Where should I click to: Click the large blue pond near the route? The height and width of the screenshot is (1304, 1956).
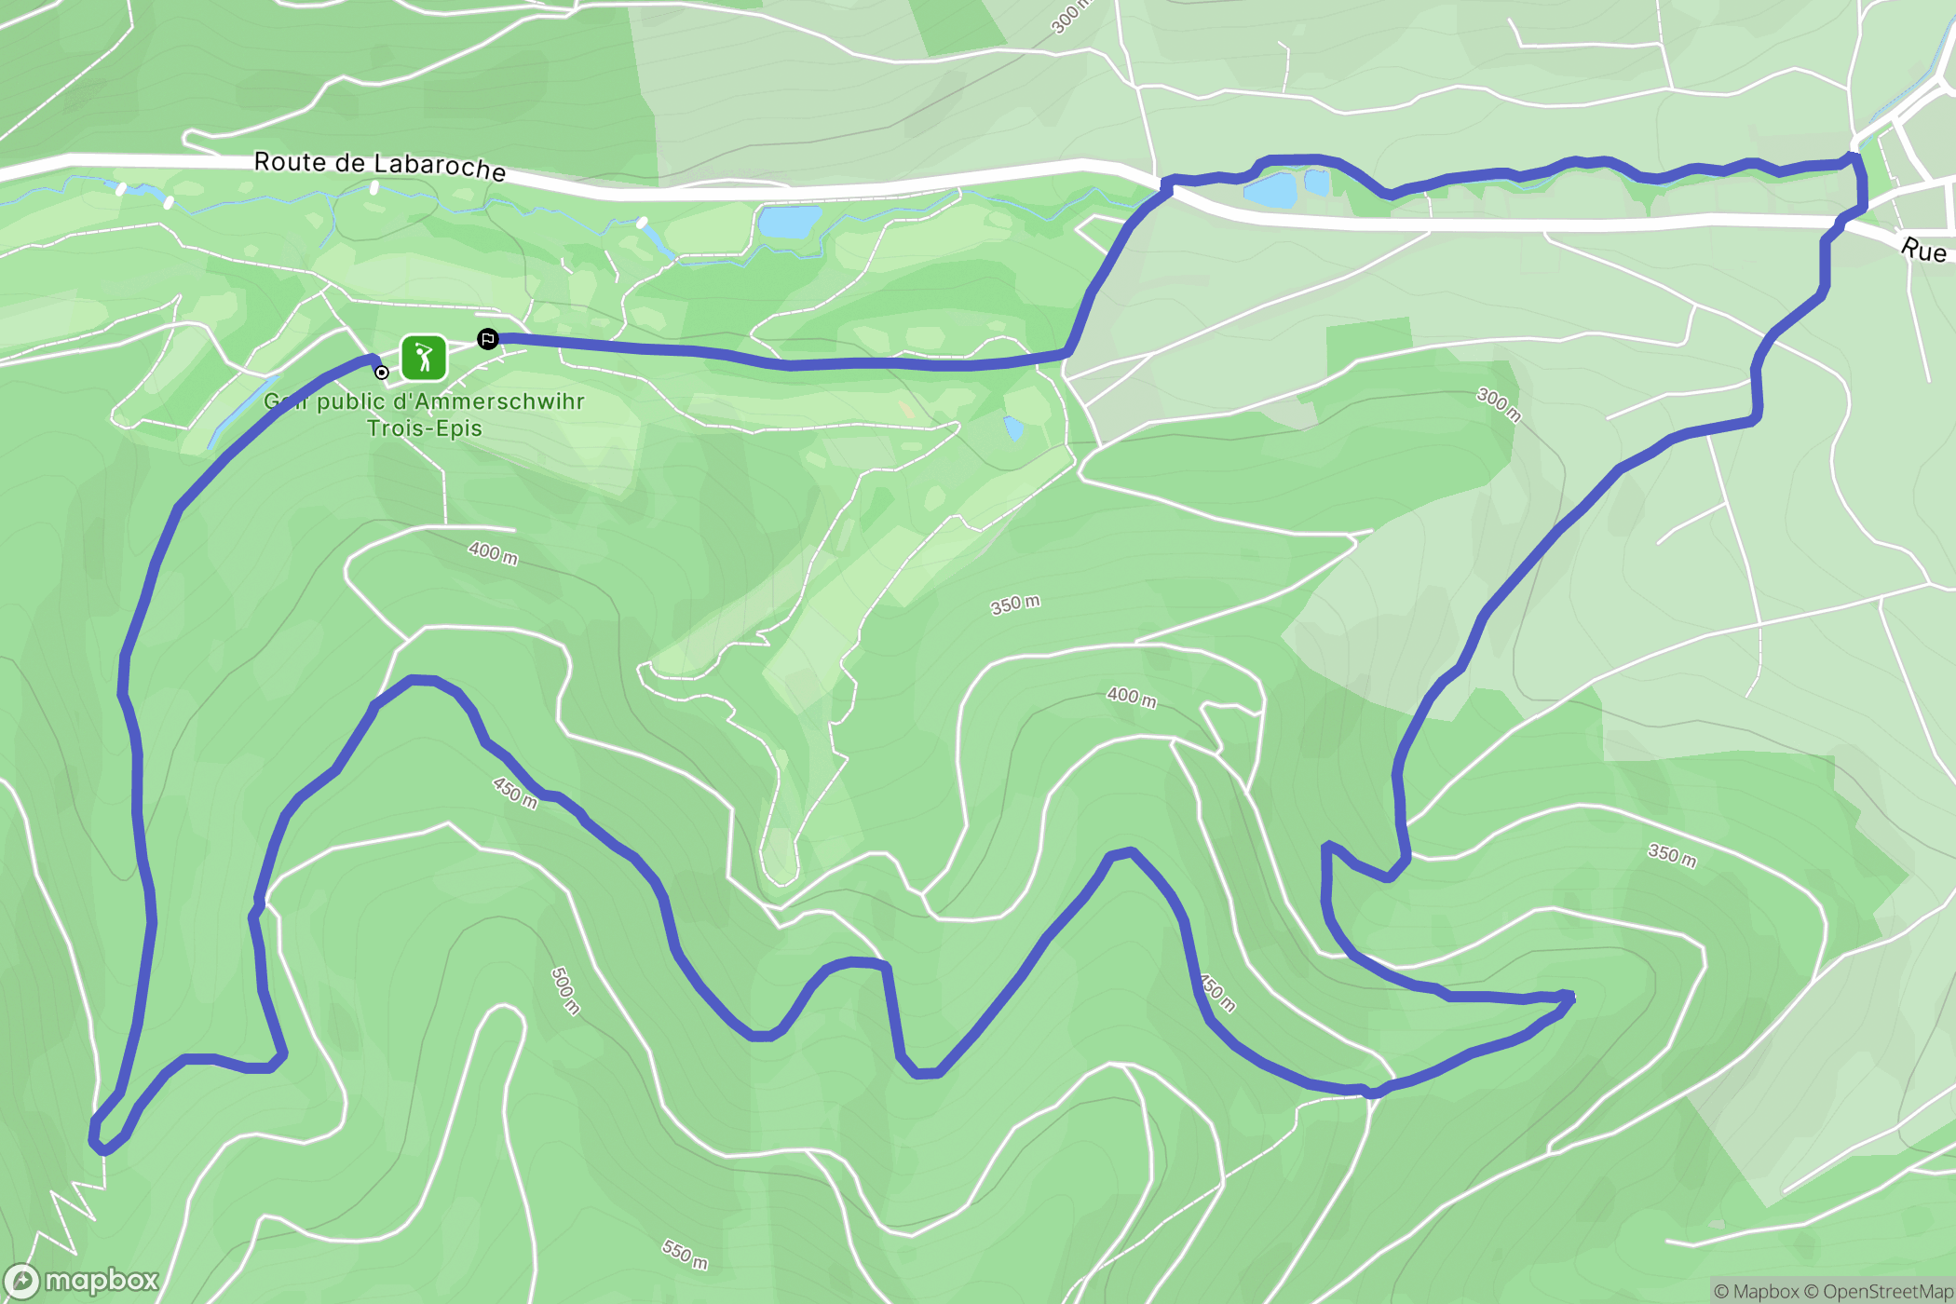[x=1270, y=190]
